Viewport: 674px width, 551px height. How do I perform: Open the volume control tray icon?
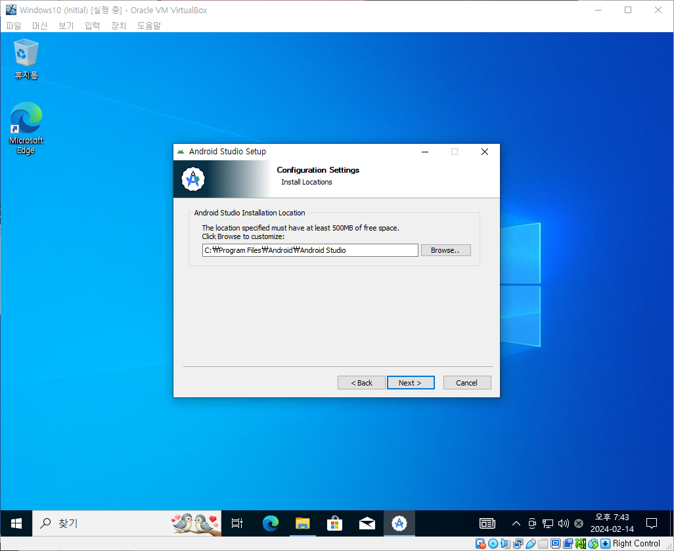coord(563,523)
